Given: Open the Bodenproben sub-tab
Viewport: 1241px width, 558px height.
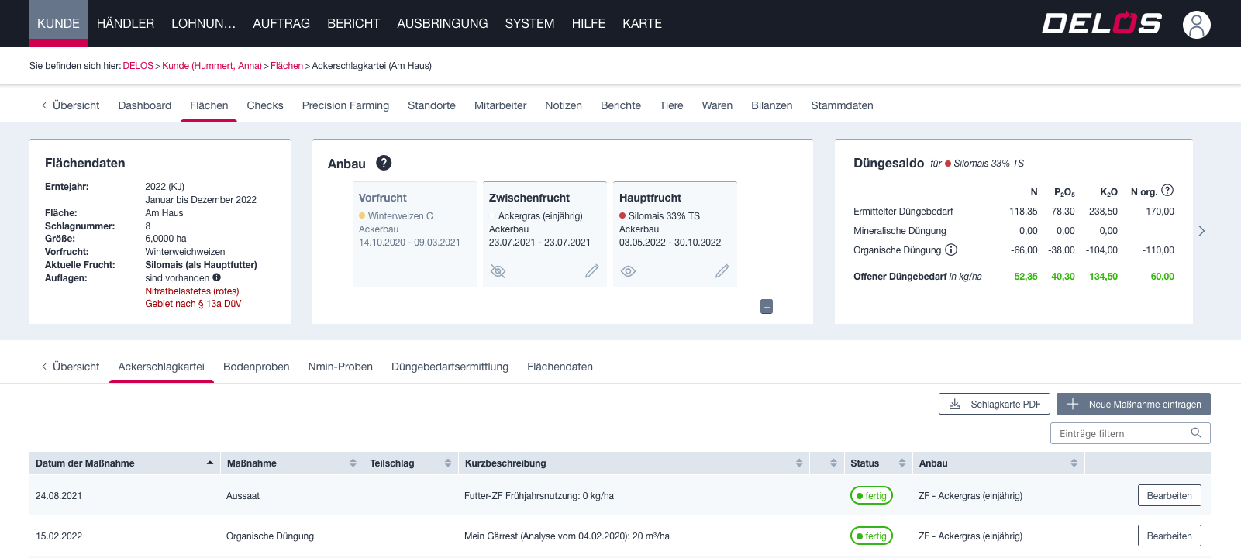Looking at the screenshot, I should coord(257,367).
